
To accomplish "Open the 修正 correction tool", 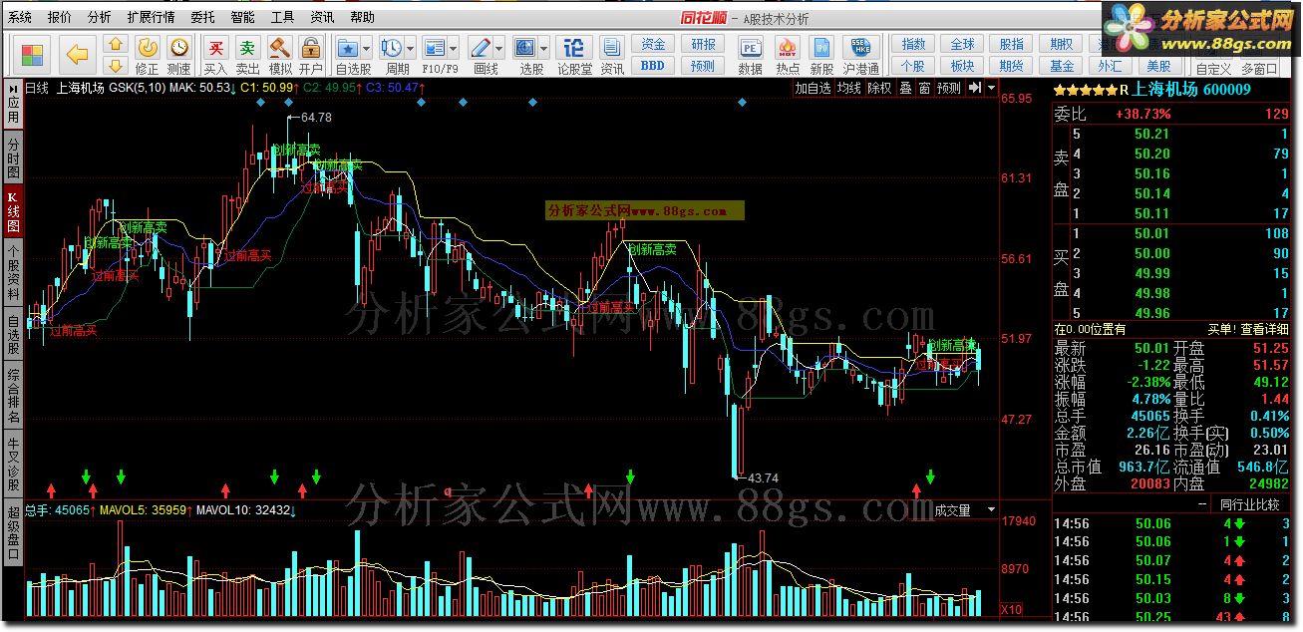I will pyautogui.click(x=147, y=55).
